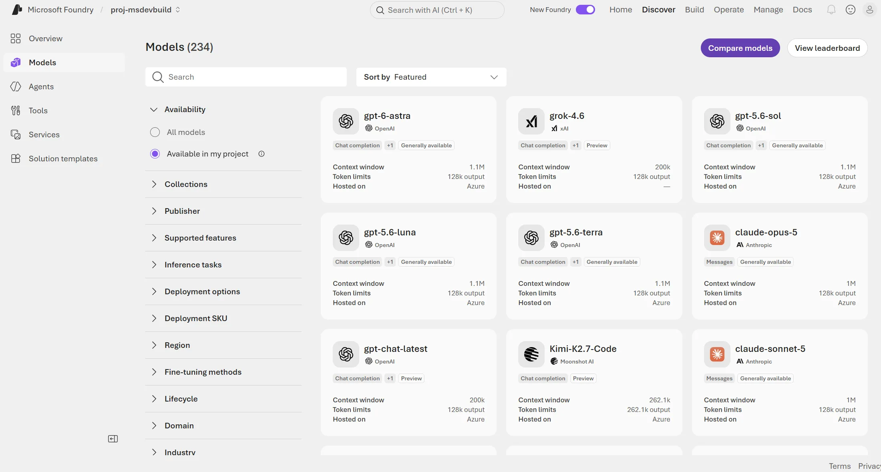
Task: Click the Compare models button
Action: click(740, 48)
